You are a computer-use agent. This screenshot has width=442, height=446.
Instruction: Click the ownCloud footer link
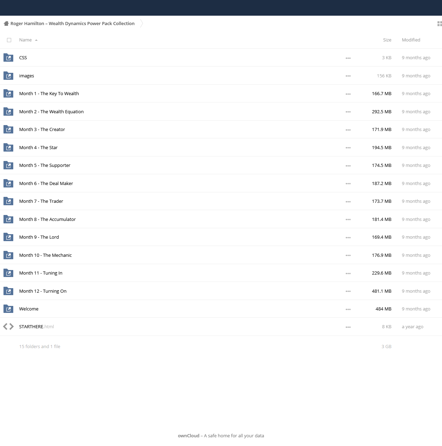tap(189, 436)
